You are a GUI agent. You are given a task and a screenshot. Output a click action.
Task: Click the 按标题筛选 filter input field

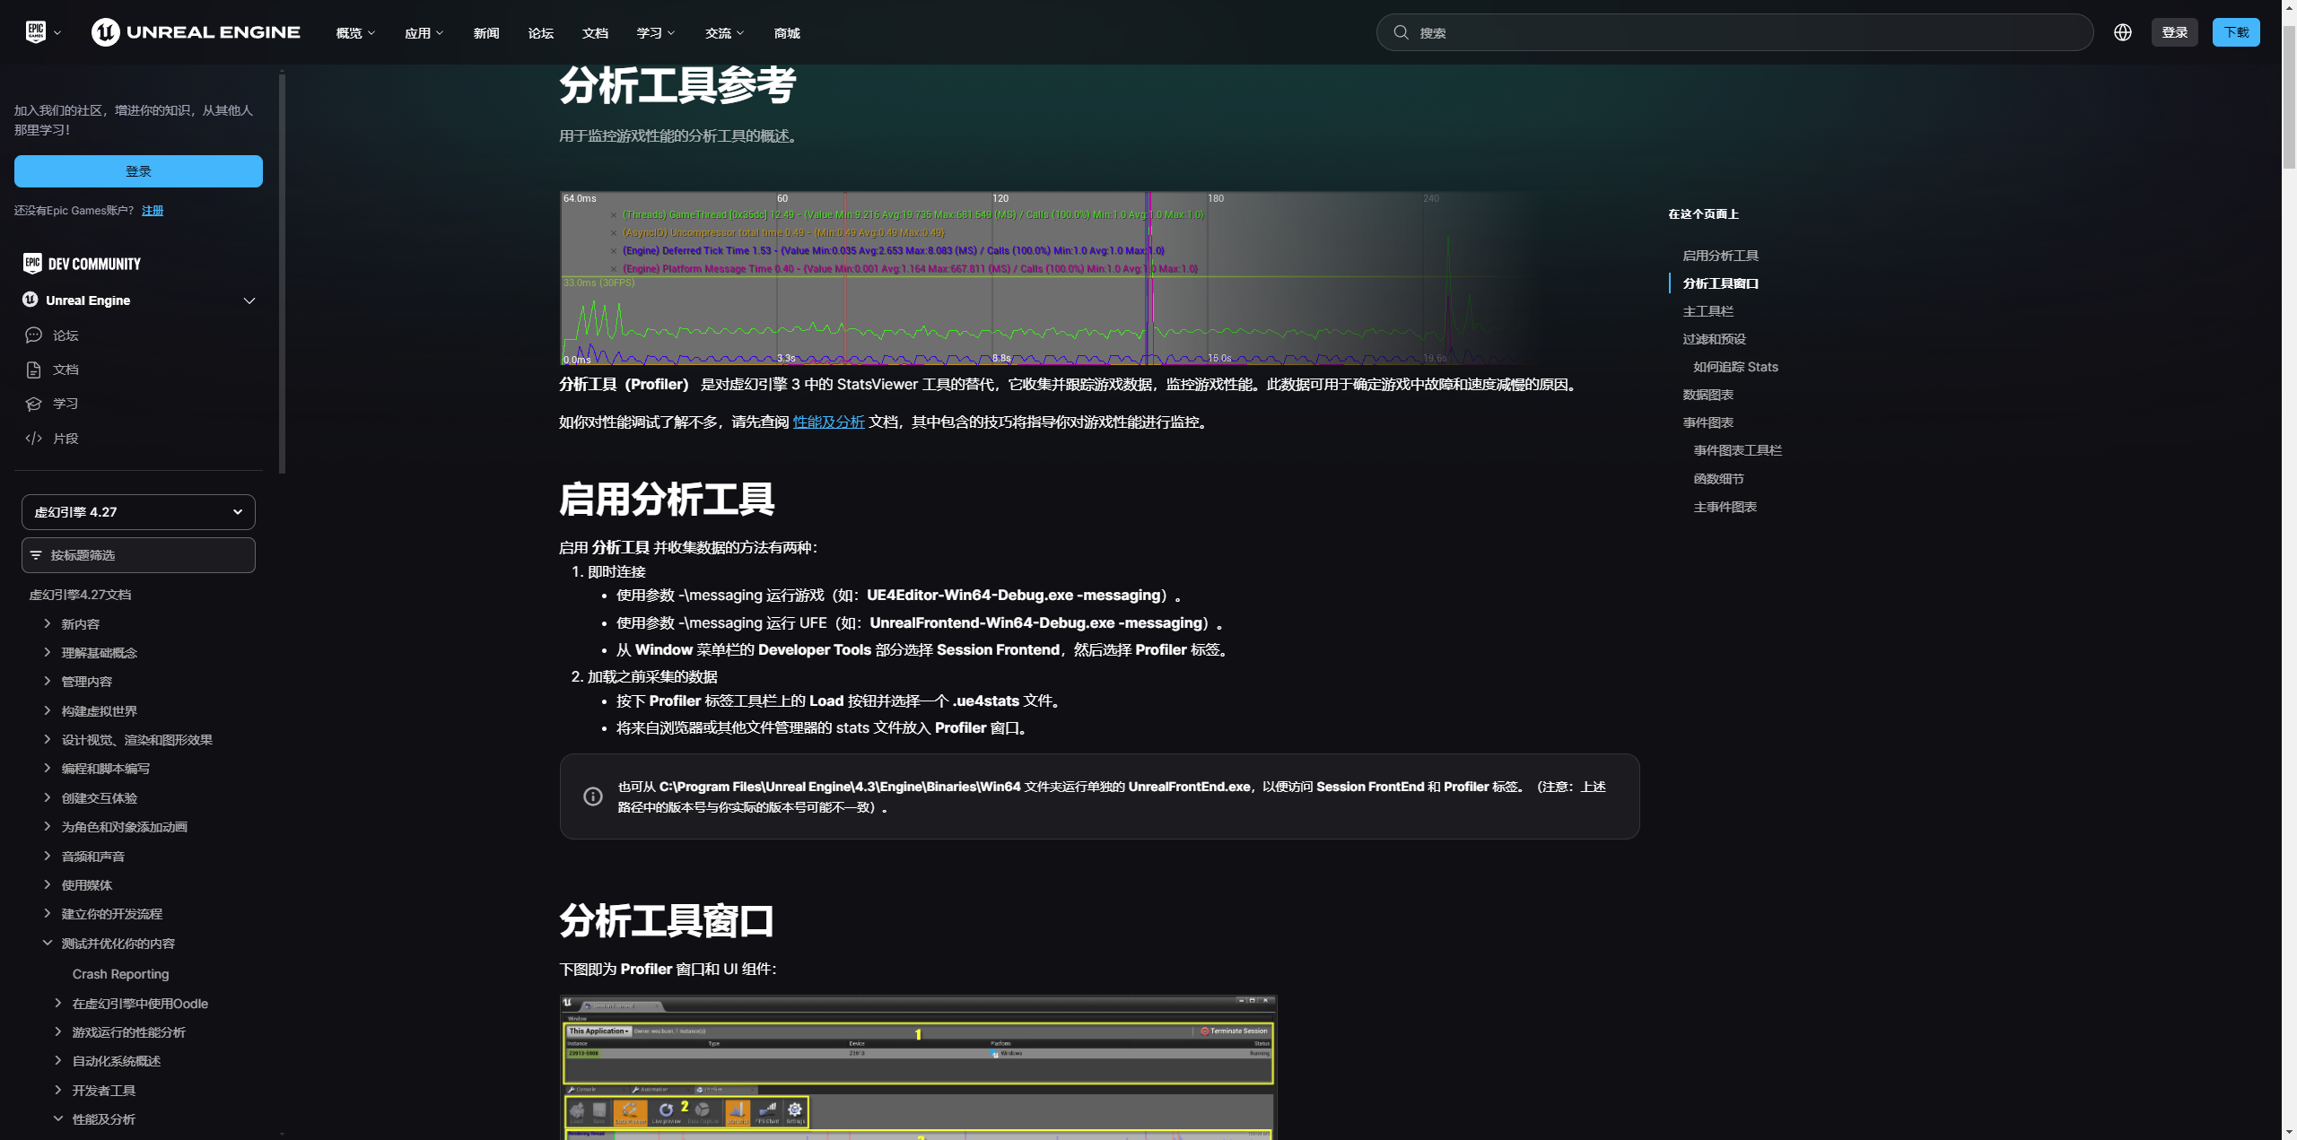[138, 555]
